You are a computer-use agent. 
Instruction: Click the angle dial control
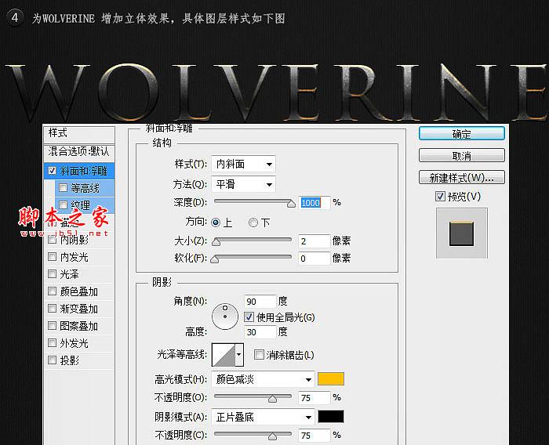coord(225,317)
